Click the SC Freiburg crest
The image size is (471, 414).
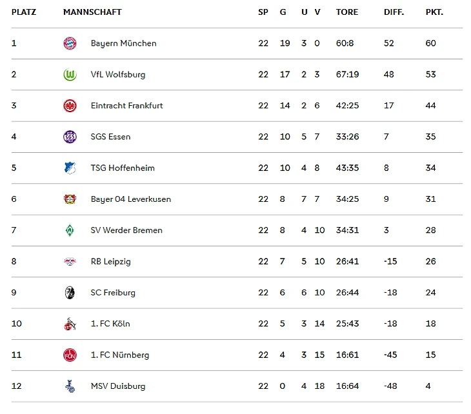click(x=70, y=293)
